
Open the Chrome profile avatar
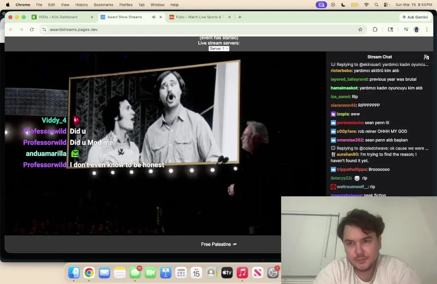(417, 29)
